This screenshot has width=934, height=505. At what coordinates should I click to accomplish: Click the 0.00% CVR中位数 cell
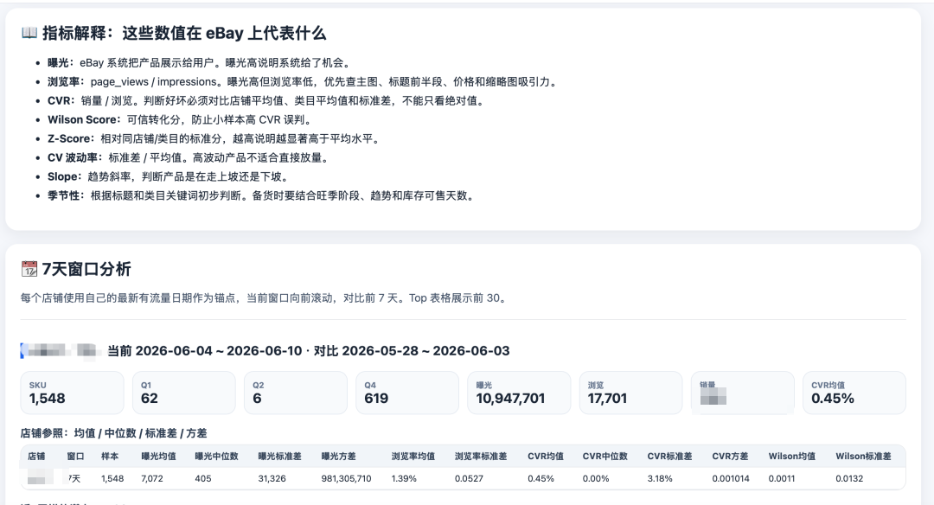(596, 478)
